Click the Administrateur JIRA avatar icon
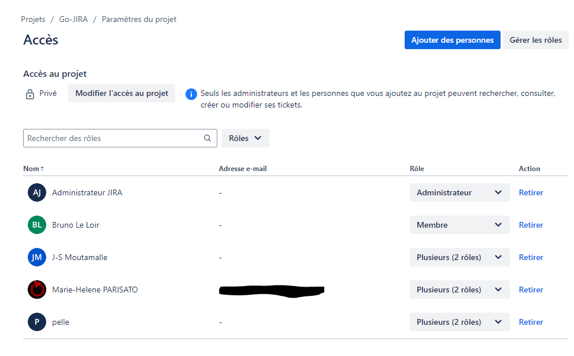 (x=36, y=192)
